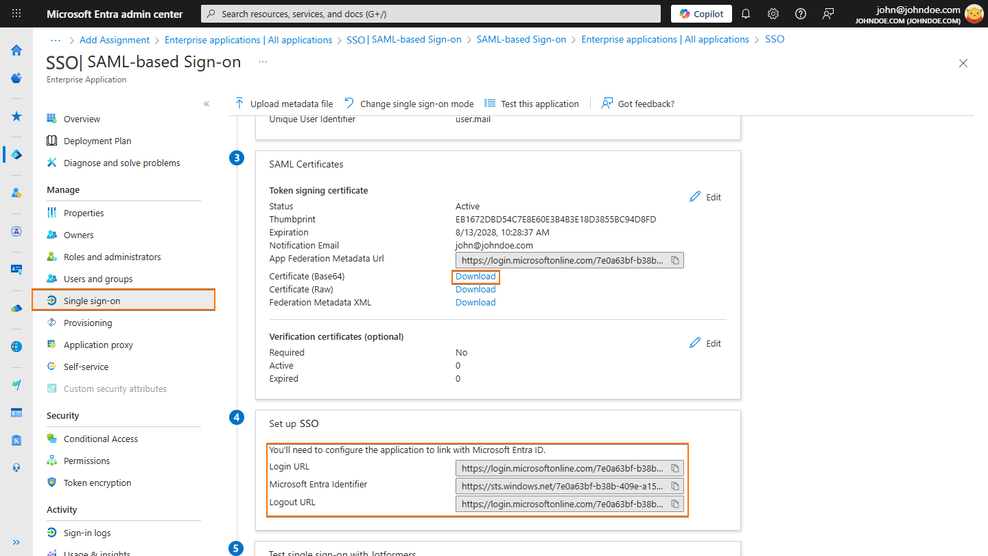988x556 pixels.
Task: Open the Copilot panel from the top bar
Action: 701,13
